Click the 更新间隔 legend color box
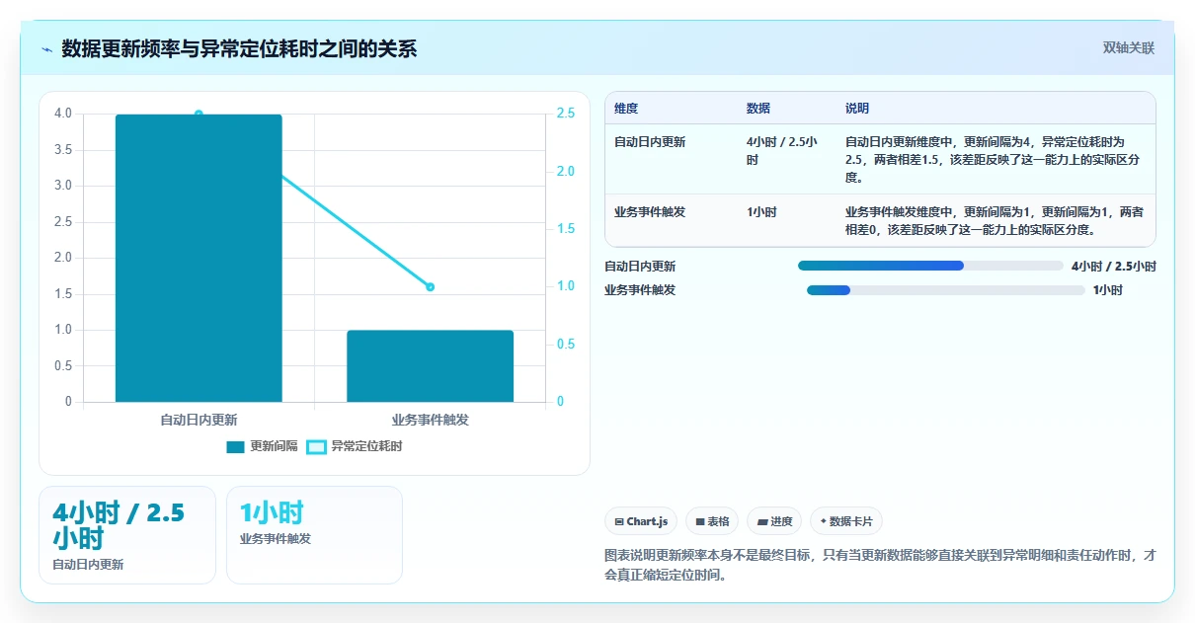The image size is (1195, 623). 235,447
